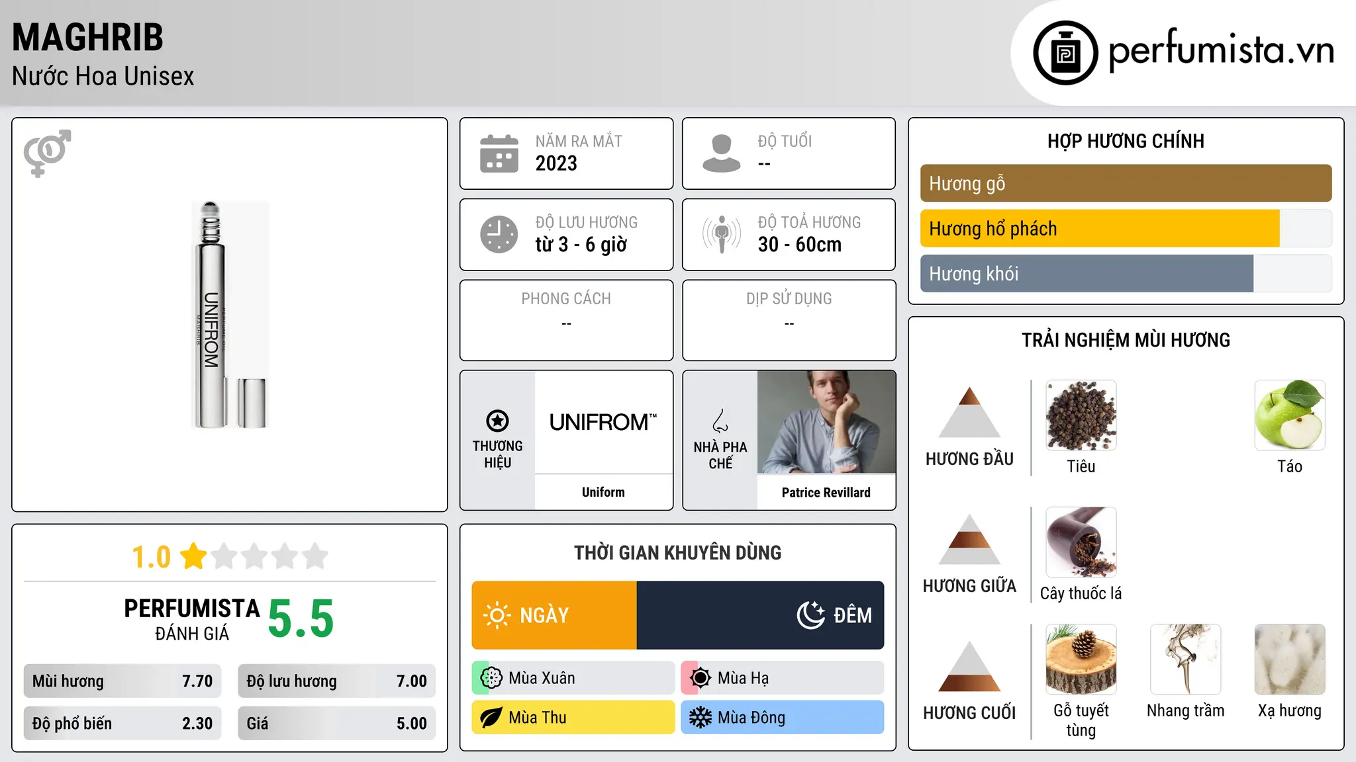Click the nose icon above Nhà pha chế
Image resolution: width=1356 pixels, height=762 pixels.
[720, 421]
